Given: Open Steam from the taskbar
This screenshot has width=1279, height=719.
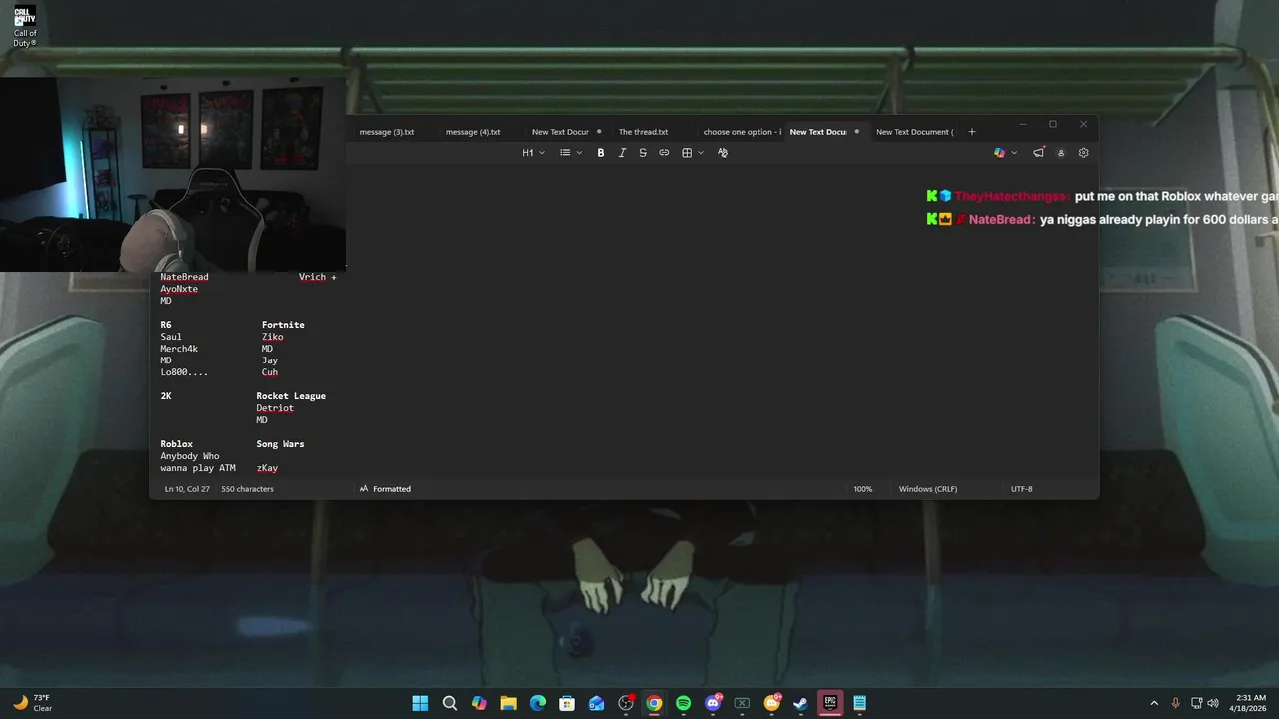Looking at the screenshot, I should [800, 703].
